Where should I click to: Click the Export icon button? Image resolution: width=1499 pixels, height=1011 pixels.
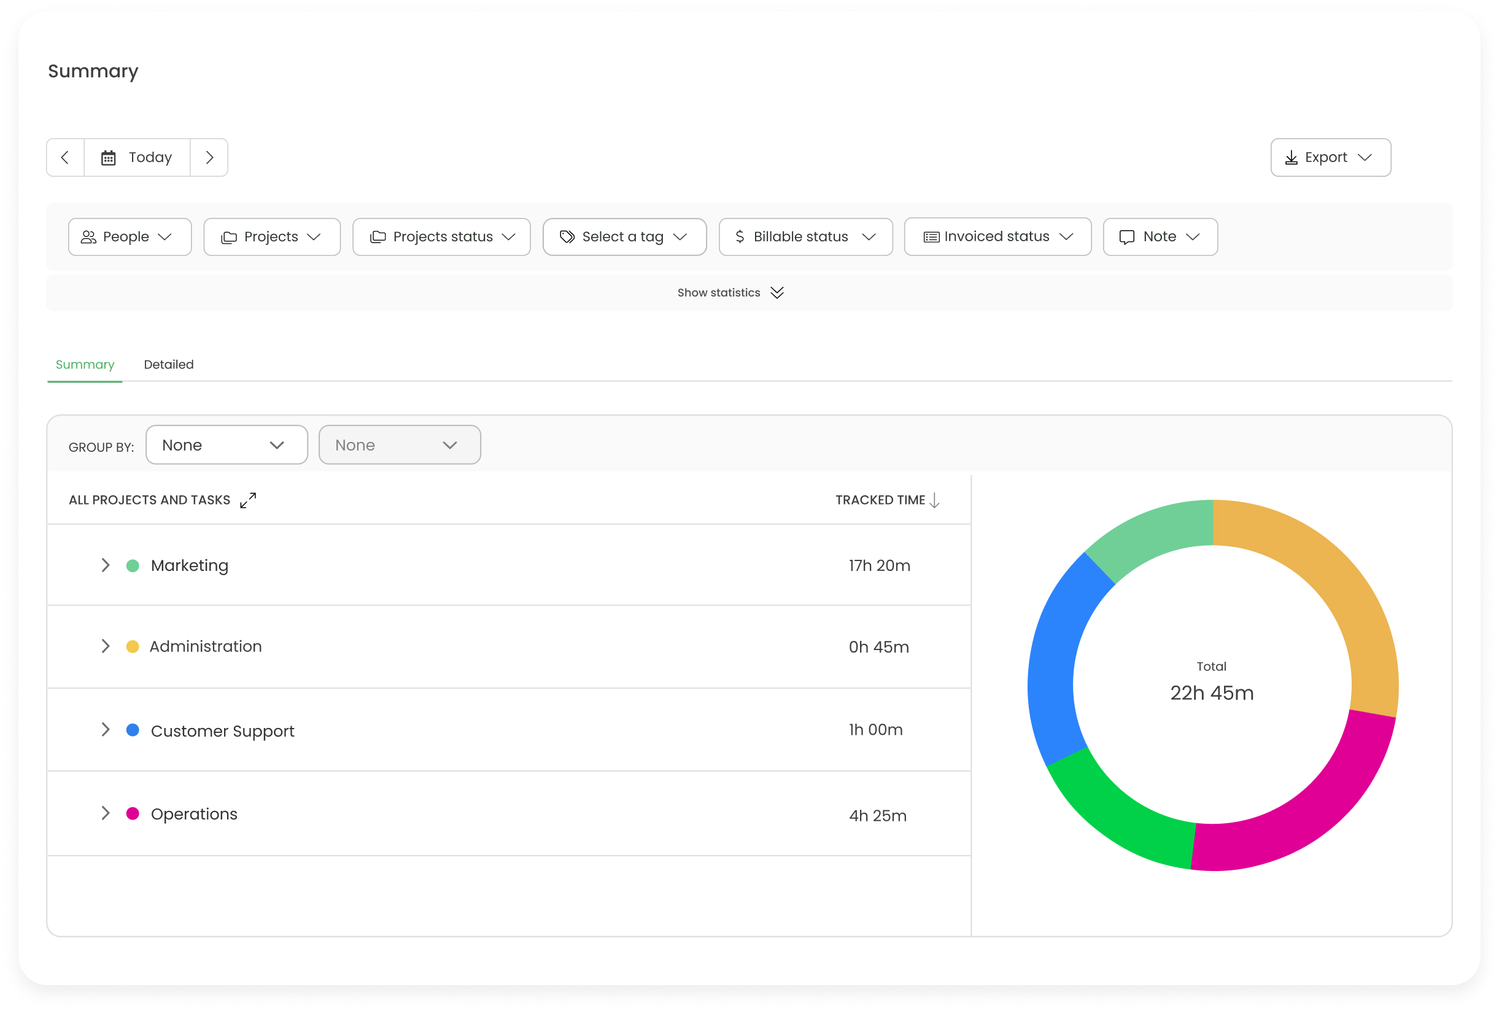(x=1292, y=157)
